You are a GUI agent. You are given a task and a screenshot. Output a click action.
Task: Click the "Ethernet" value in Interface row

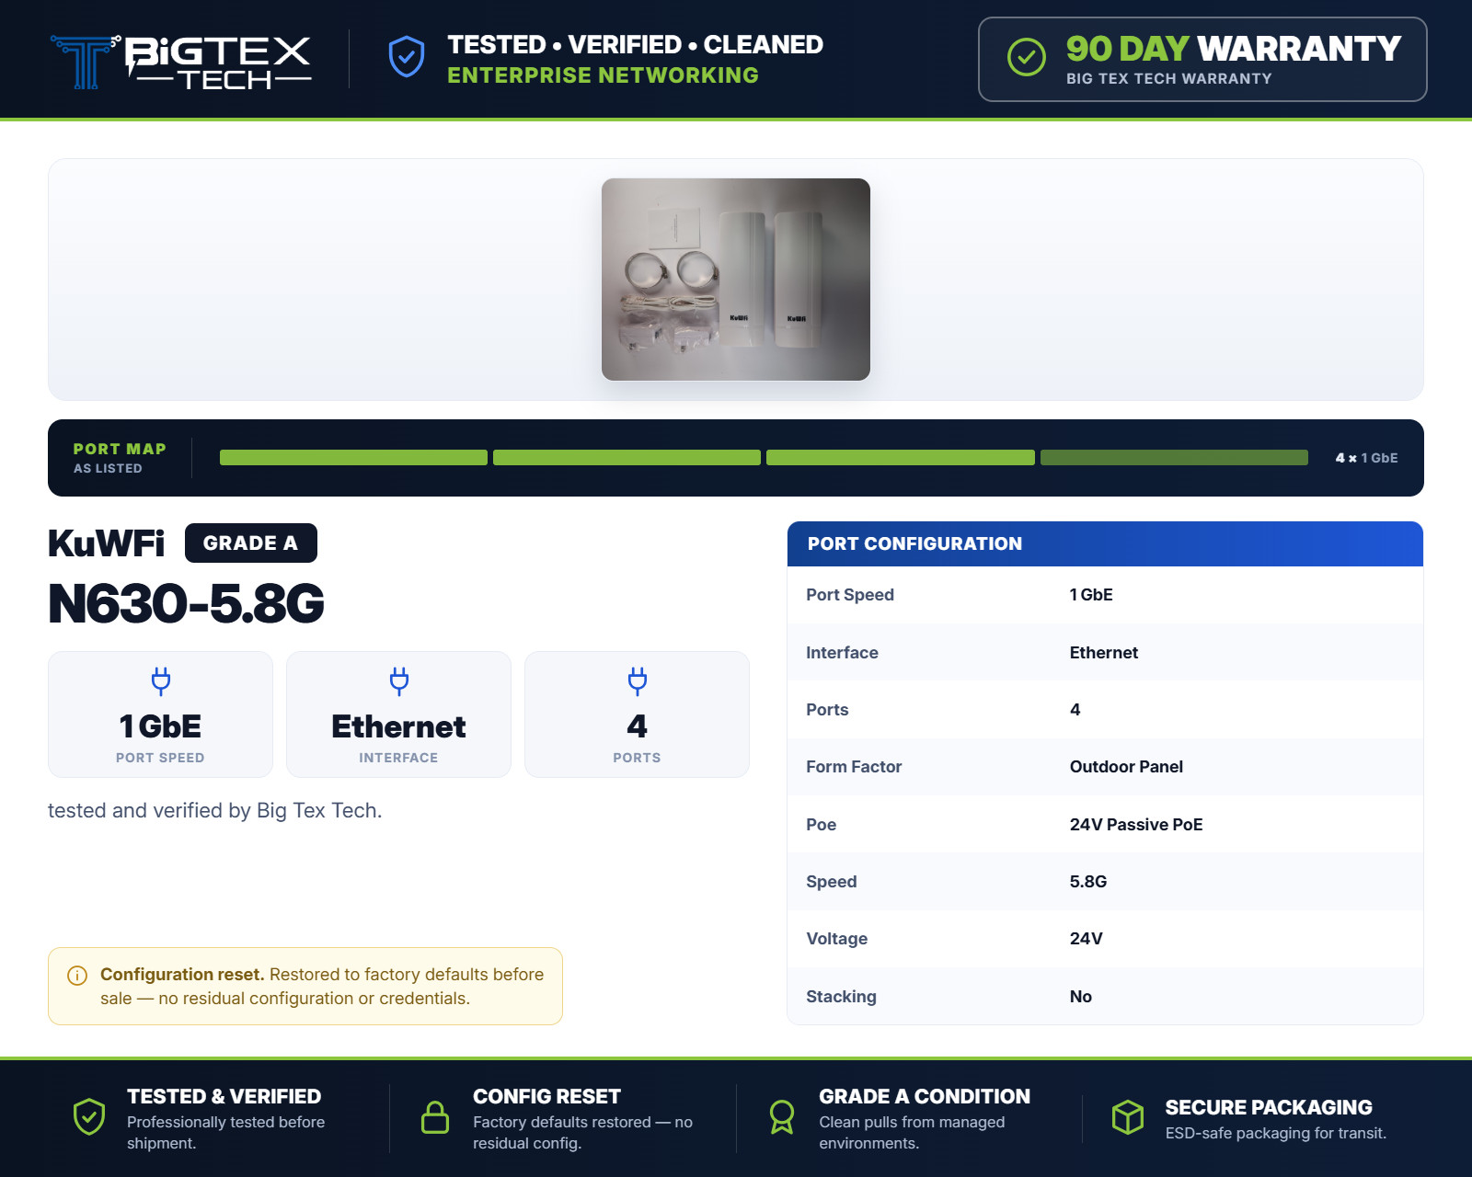(x=1104, y=653)
